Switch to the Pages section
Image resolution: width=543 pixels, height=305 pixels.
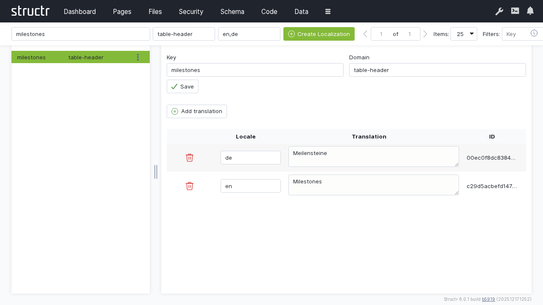122,11
